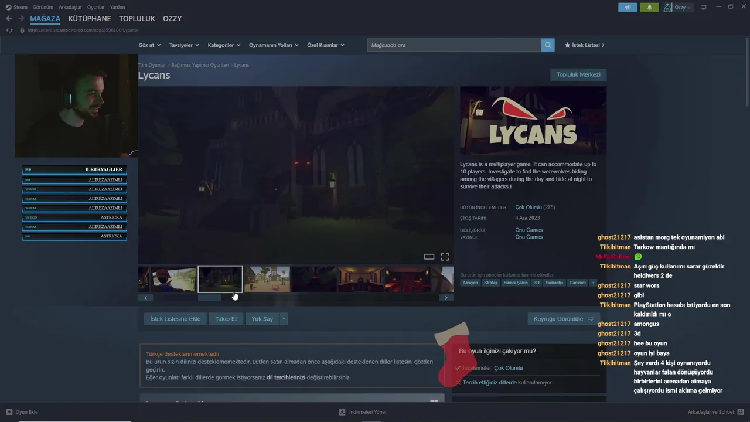
Task: Open the Oyunlar menu
Action: point(96,7)
